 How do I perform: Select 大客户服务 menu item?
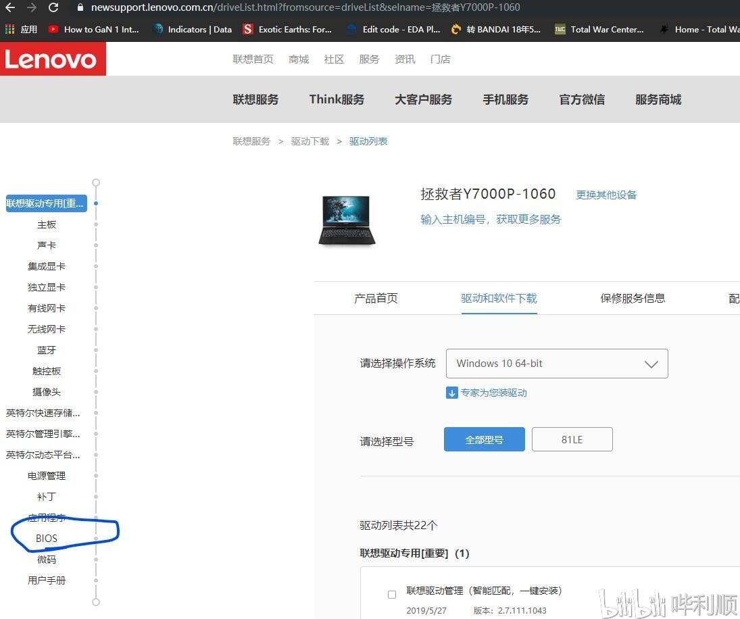pyautogui.click(x=423, y=99)
